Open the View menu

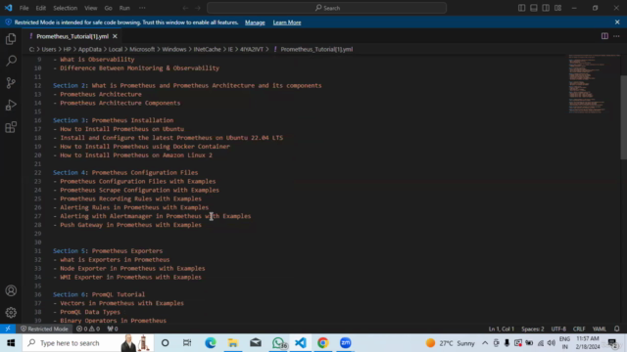[91, 8]
